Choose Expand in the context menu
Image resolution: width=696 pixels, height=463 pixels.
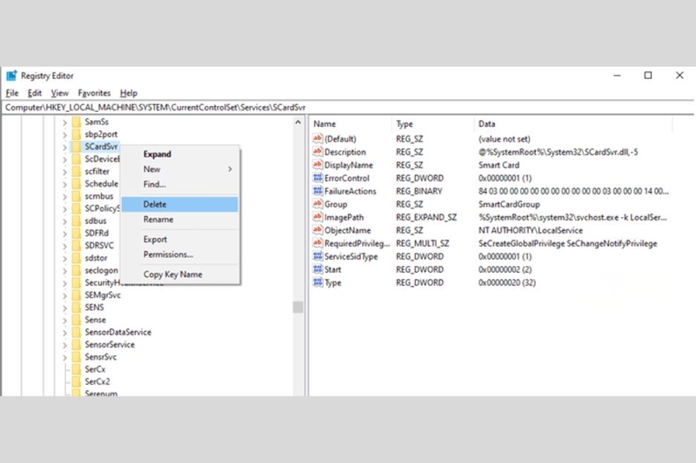(x=180, y=154)
